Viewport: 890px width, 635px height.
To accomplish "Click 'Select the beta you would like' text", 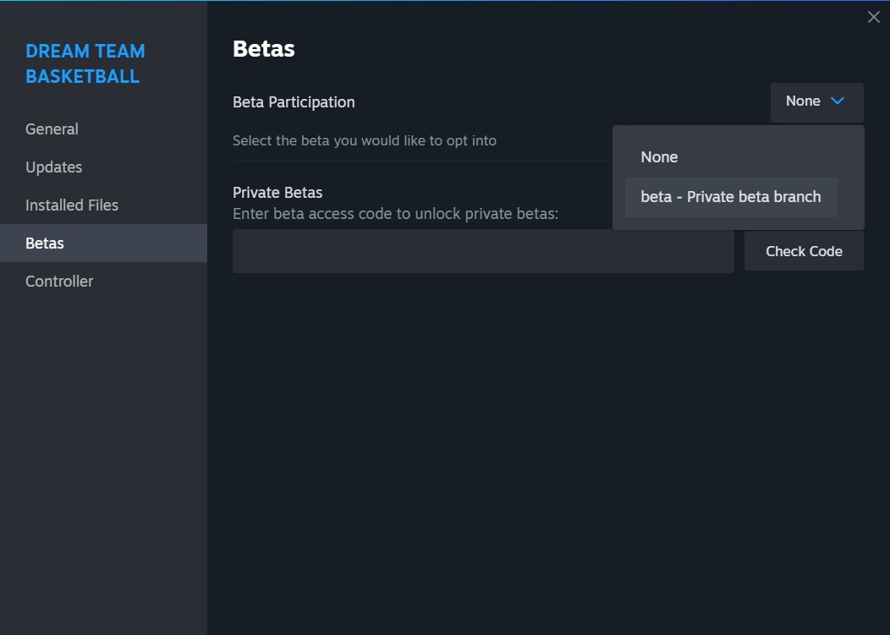I will click(365, 140).
